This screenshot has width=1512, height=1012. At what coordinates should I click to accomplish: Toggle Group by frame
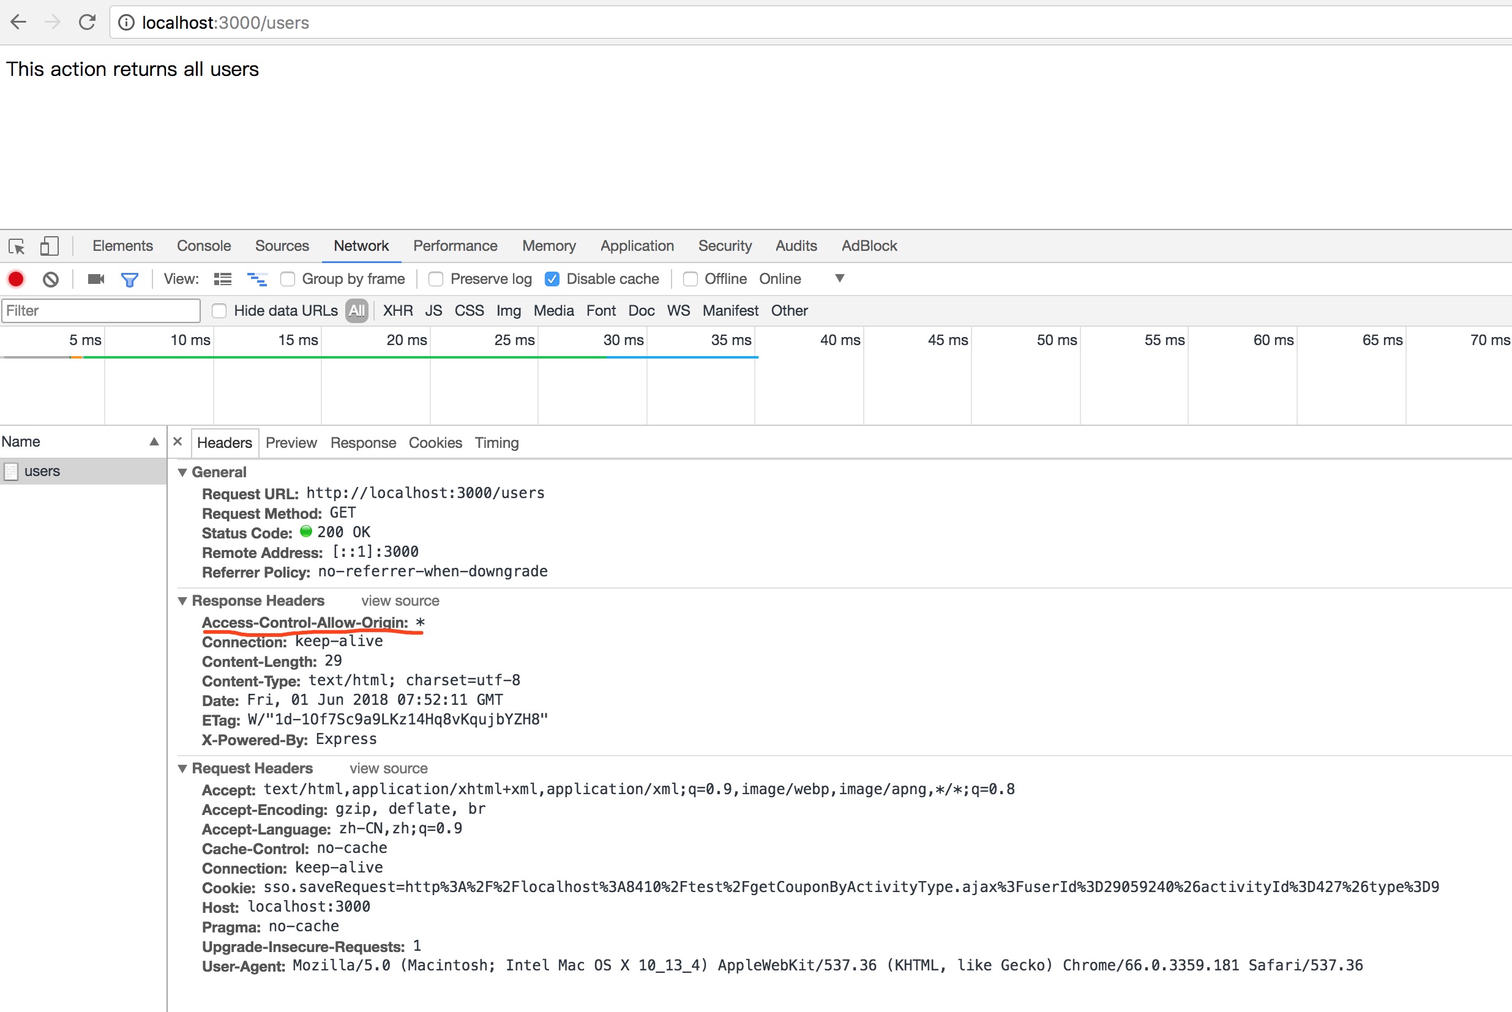[287, 279]
